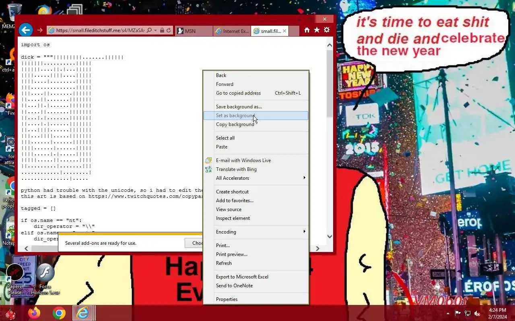Close the small.fil... tab
The image size is (515, 321).
point(284,31)
